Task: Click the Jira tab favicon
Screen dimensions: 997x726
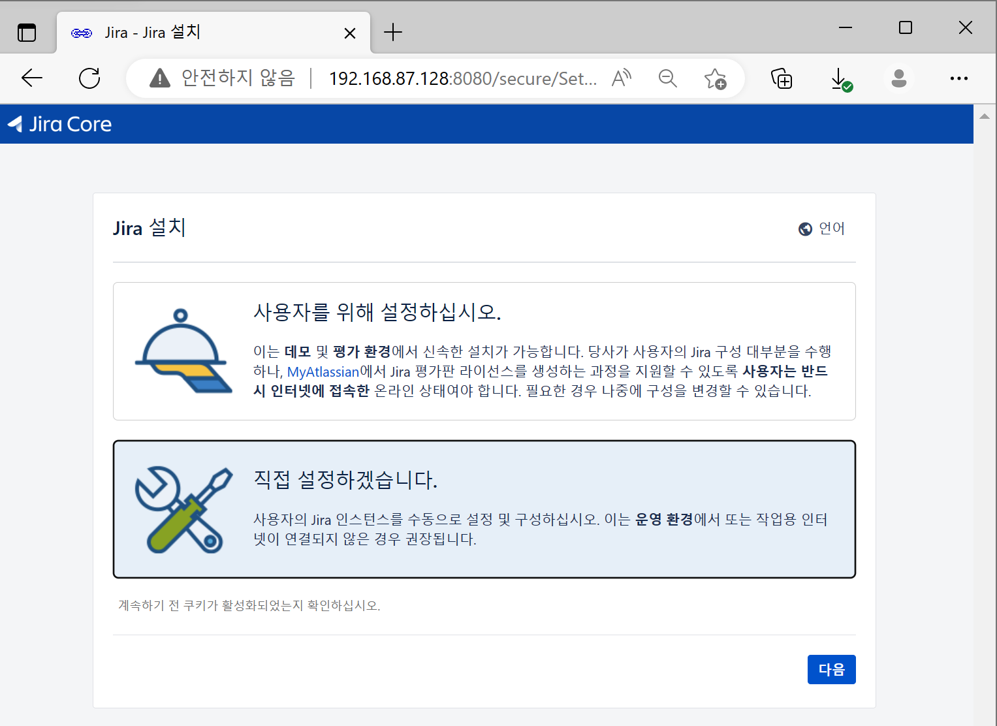Action: click(82, 33)
